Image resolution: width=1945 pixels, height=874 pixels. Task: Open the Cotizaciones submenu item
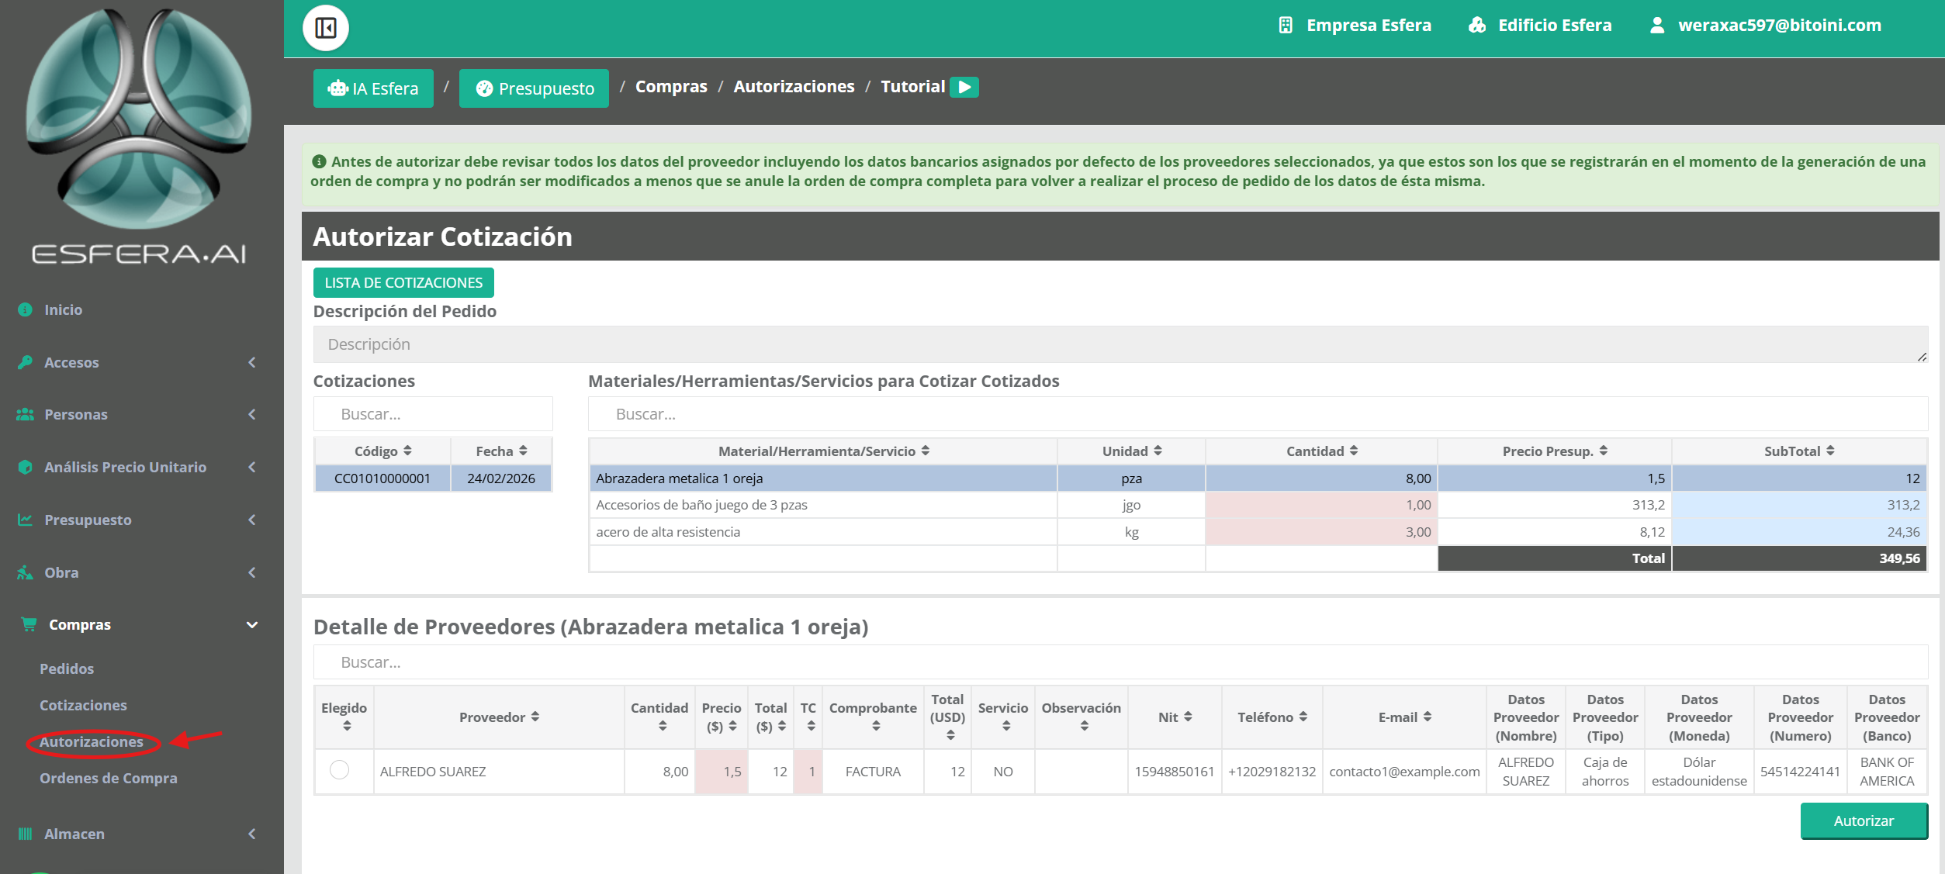point(83,705)
